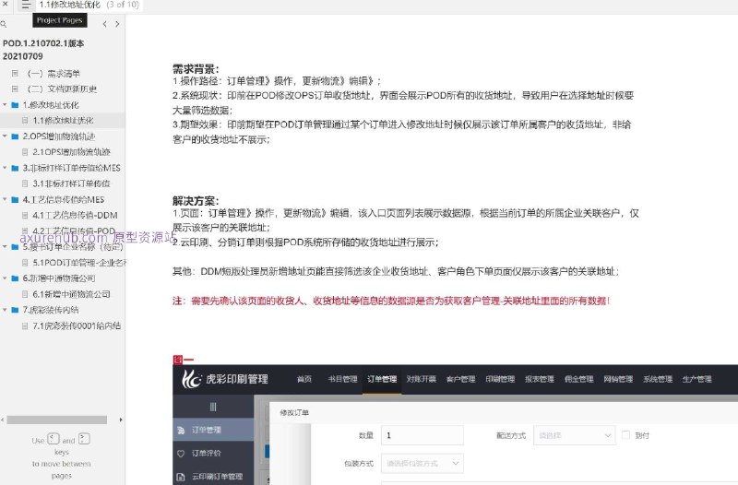The height and width of the screenshot is (485, 738).
Task: Click the heart icon beside 订单评价
Action: coord(181,454)
